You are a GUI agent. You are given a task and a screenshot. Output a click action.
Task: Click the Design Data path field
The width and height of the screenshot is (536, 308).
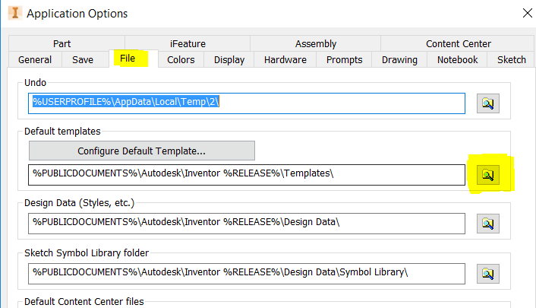click(246, 224)
